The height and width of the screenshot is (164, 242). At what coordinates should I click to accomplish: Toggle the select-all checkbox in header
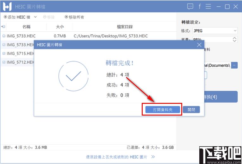4,27
